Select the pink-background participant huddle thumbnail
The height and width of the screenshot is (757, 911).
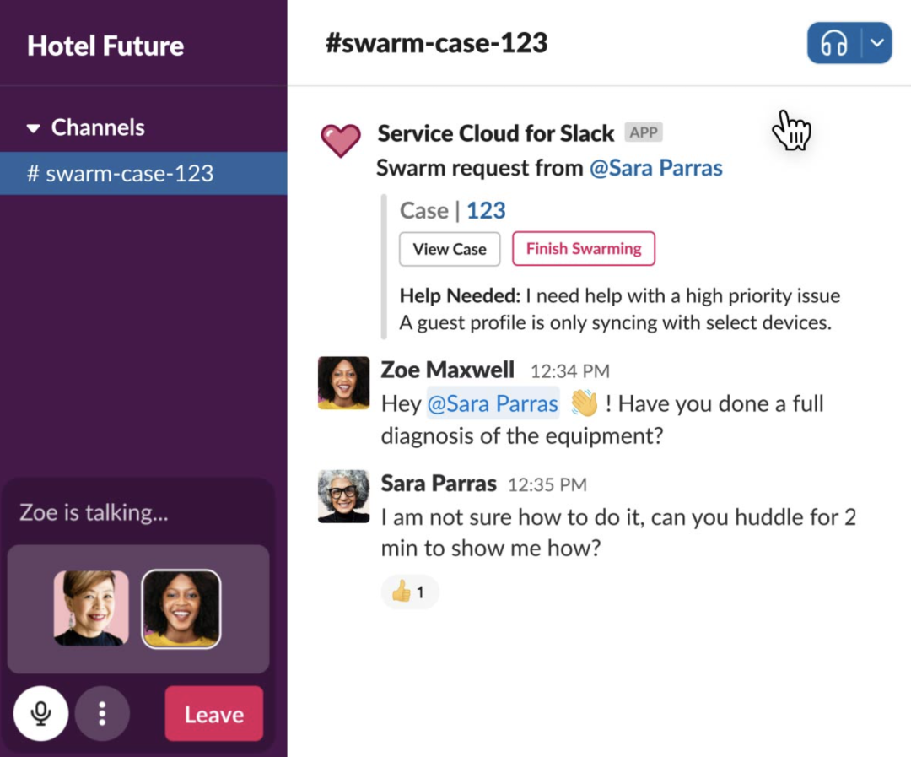91,608
